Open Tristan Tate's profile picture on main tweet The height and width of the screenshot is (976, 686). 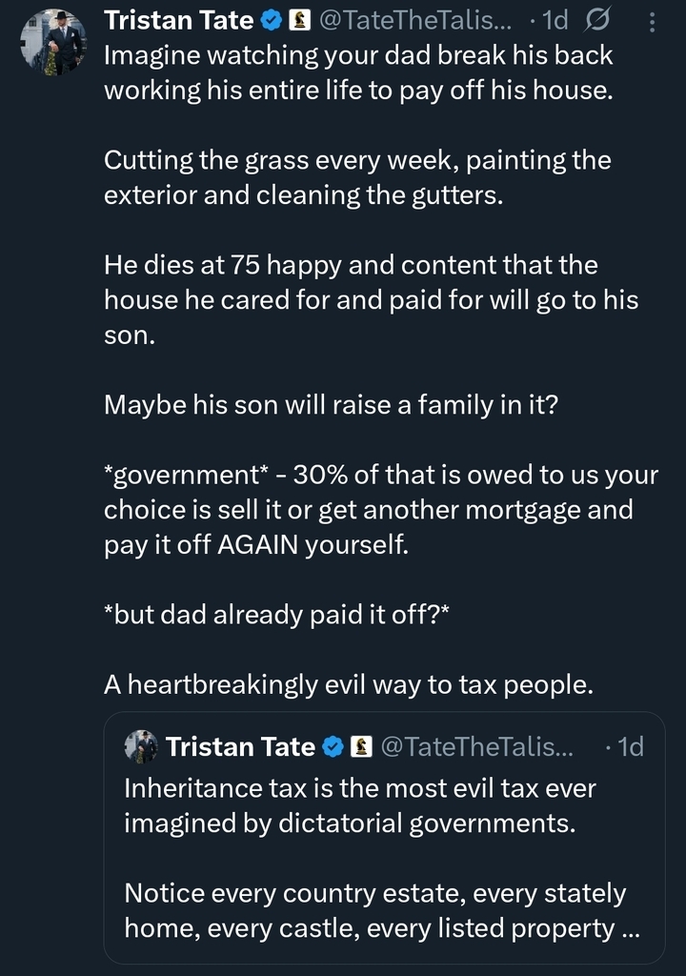tap(53, 43)
